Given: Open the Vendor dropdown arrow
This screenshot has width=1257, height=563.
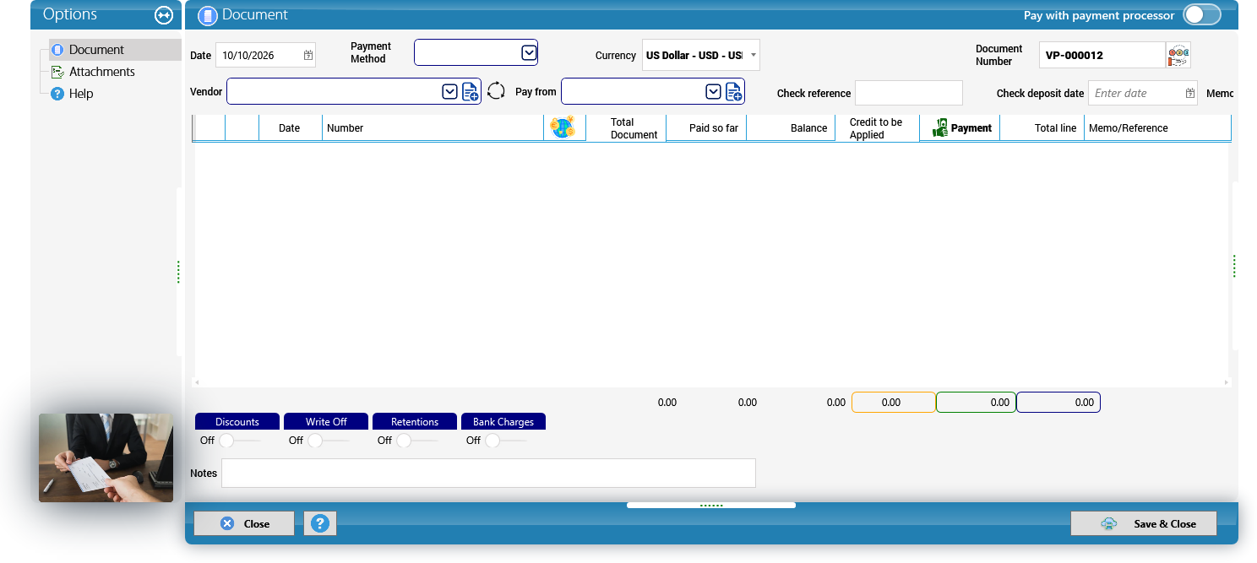Looking at the screenshot, I should (x=449, y=91).
